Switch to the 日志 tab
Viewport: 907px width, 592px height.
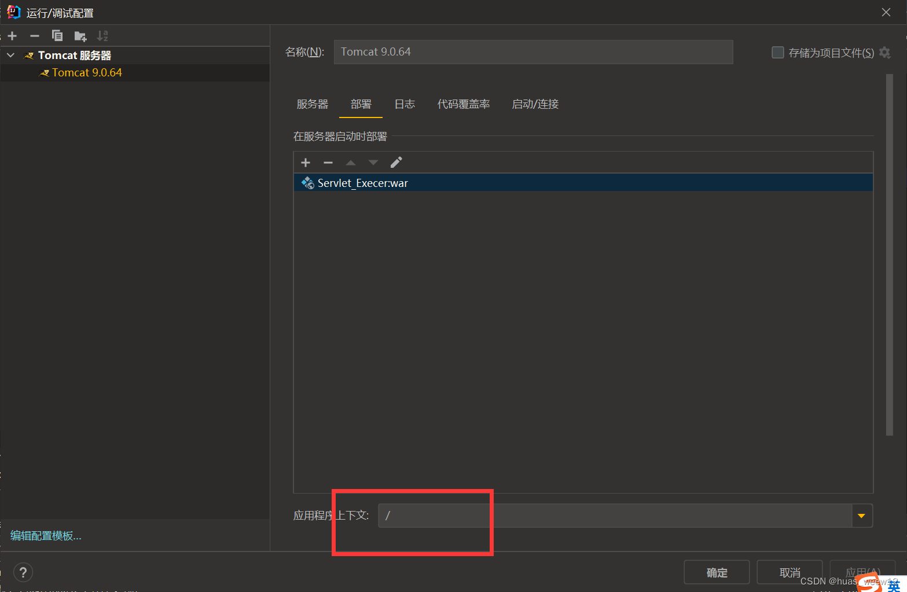[x=405, y=104]
